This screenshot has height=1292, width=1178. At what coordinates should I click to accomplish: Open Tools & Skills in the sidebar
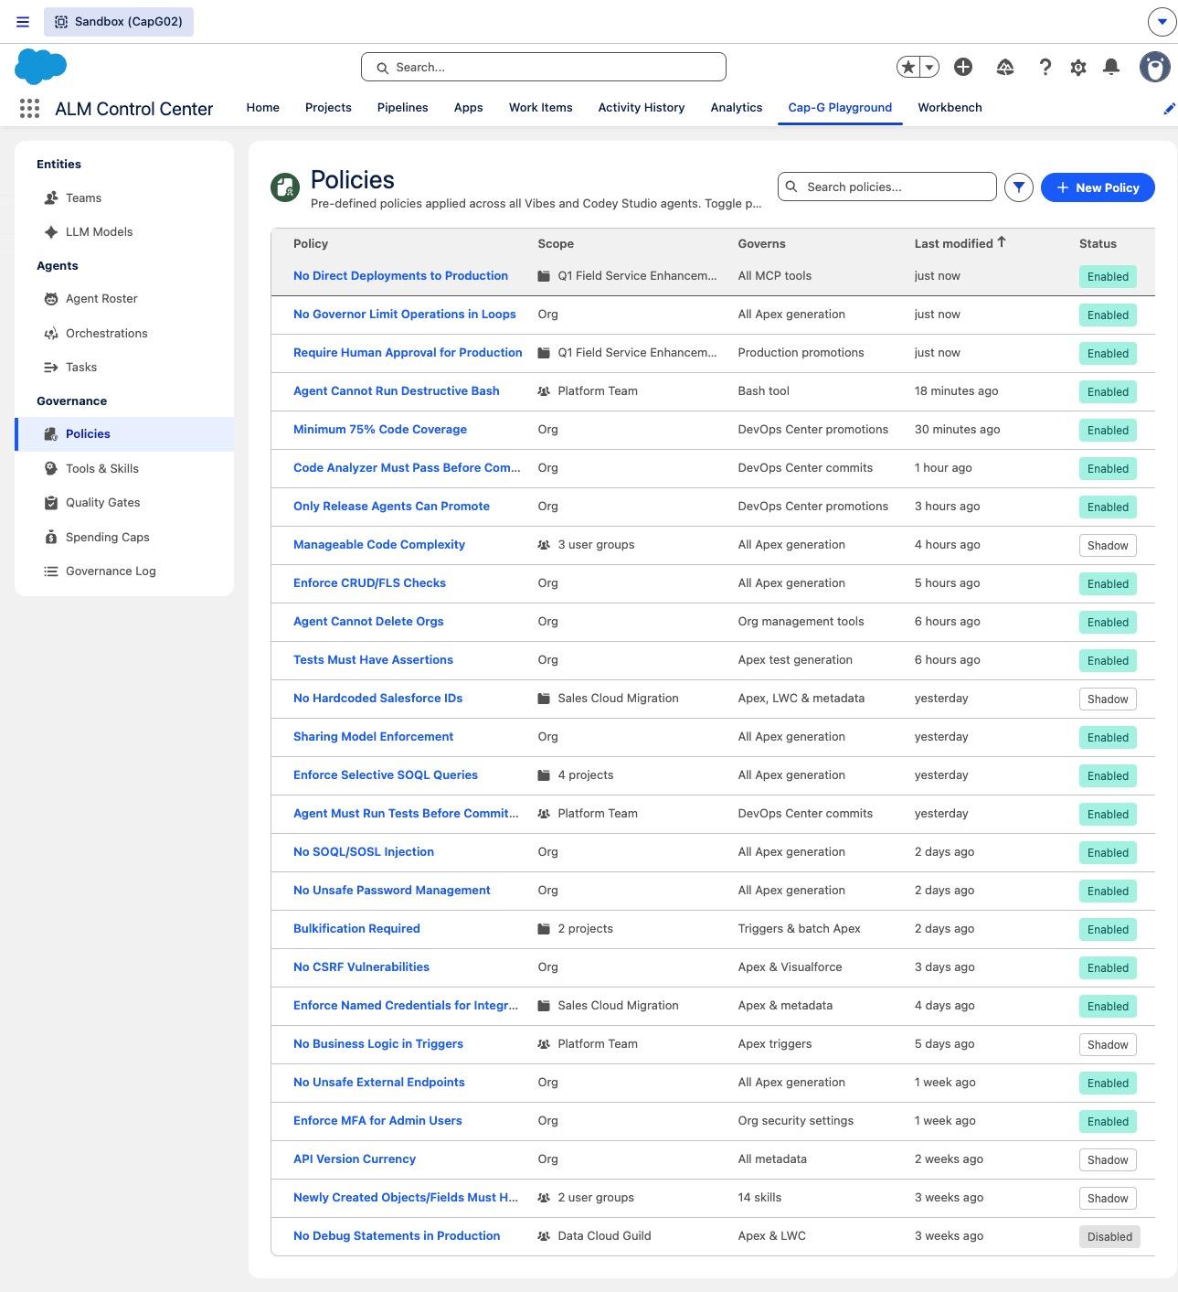tap(124, 469)
